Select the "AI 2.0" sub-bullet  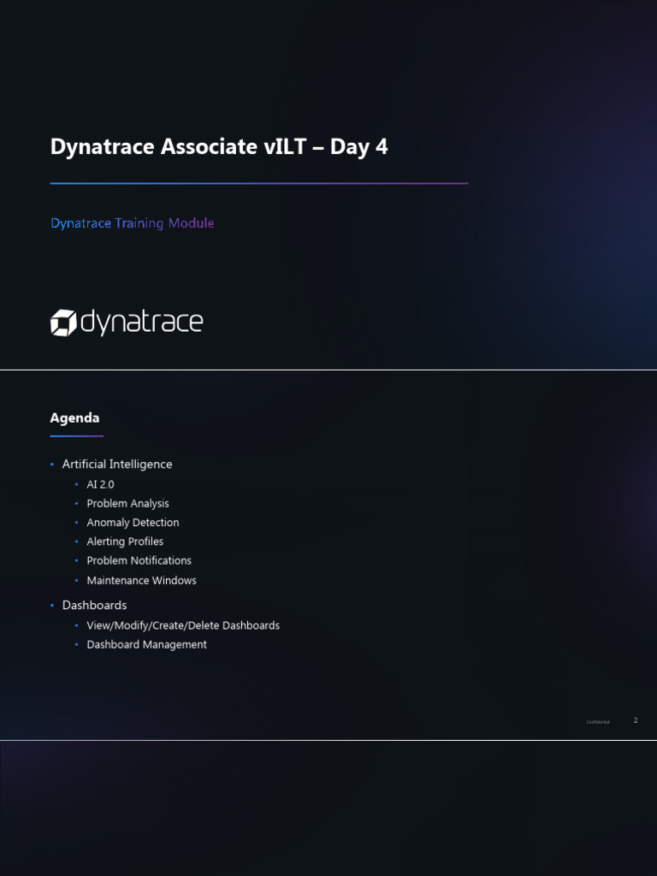click(101, 484)
